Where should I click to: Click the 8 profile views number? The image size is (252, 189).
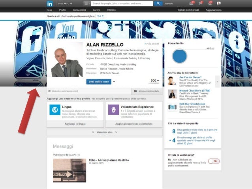click(x=174, y=131)
